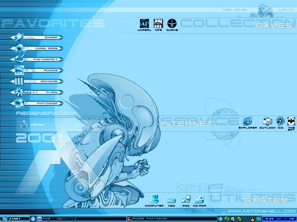Click the speaker volume tray icon
297x222 pixels.
233,219
